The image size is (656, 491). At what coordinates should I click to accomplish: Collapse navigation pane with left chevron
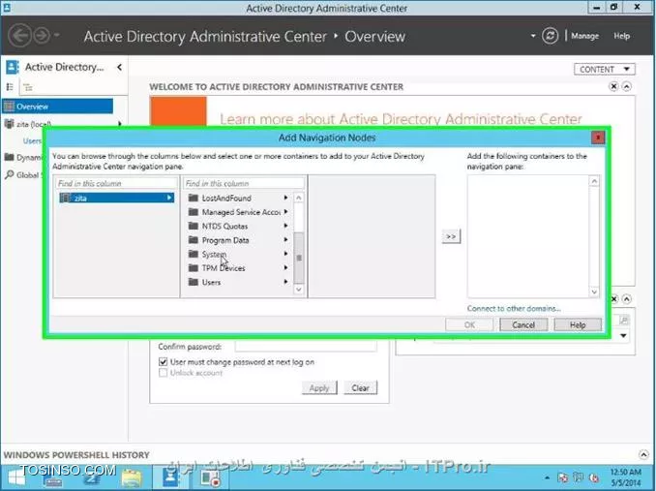(120, 67)
